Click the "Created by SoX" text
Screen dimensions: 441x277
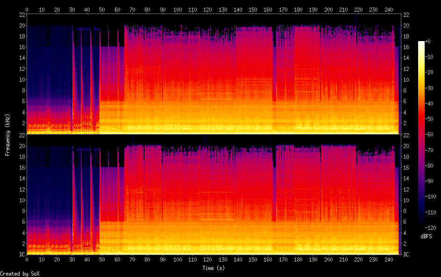[20, 274]
